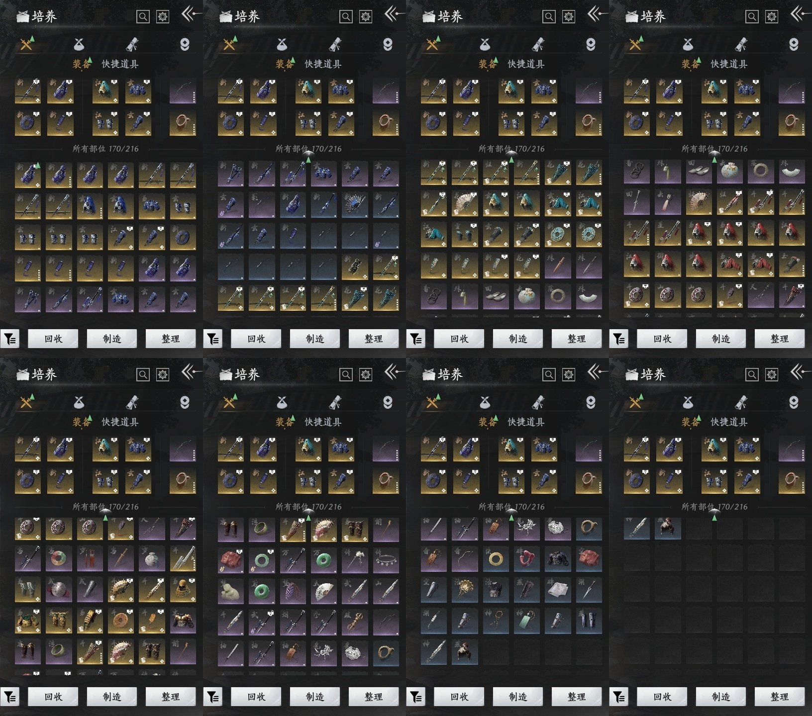Select equipped teal helmet in bottom-left panel

[105, 448]
